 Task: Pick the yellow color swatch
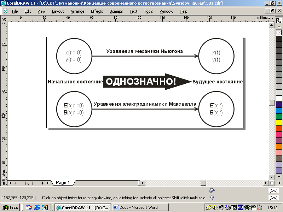pyautogui.click(x=279, y=123)
